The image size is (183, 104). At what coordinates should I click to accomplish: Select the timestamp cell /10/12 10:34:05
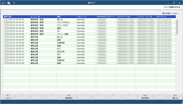16,34
